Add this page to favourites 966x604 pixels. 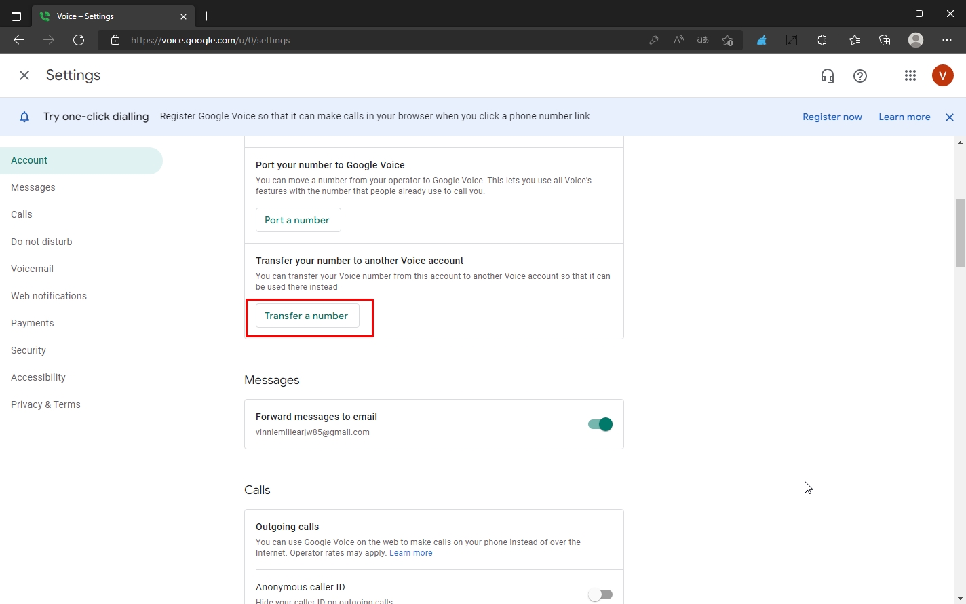(x=727, y=40)
